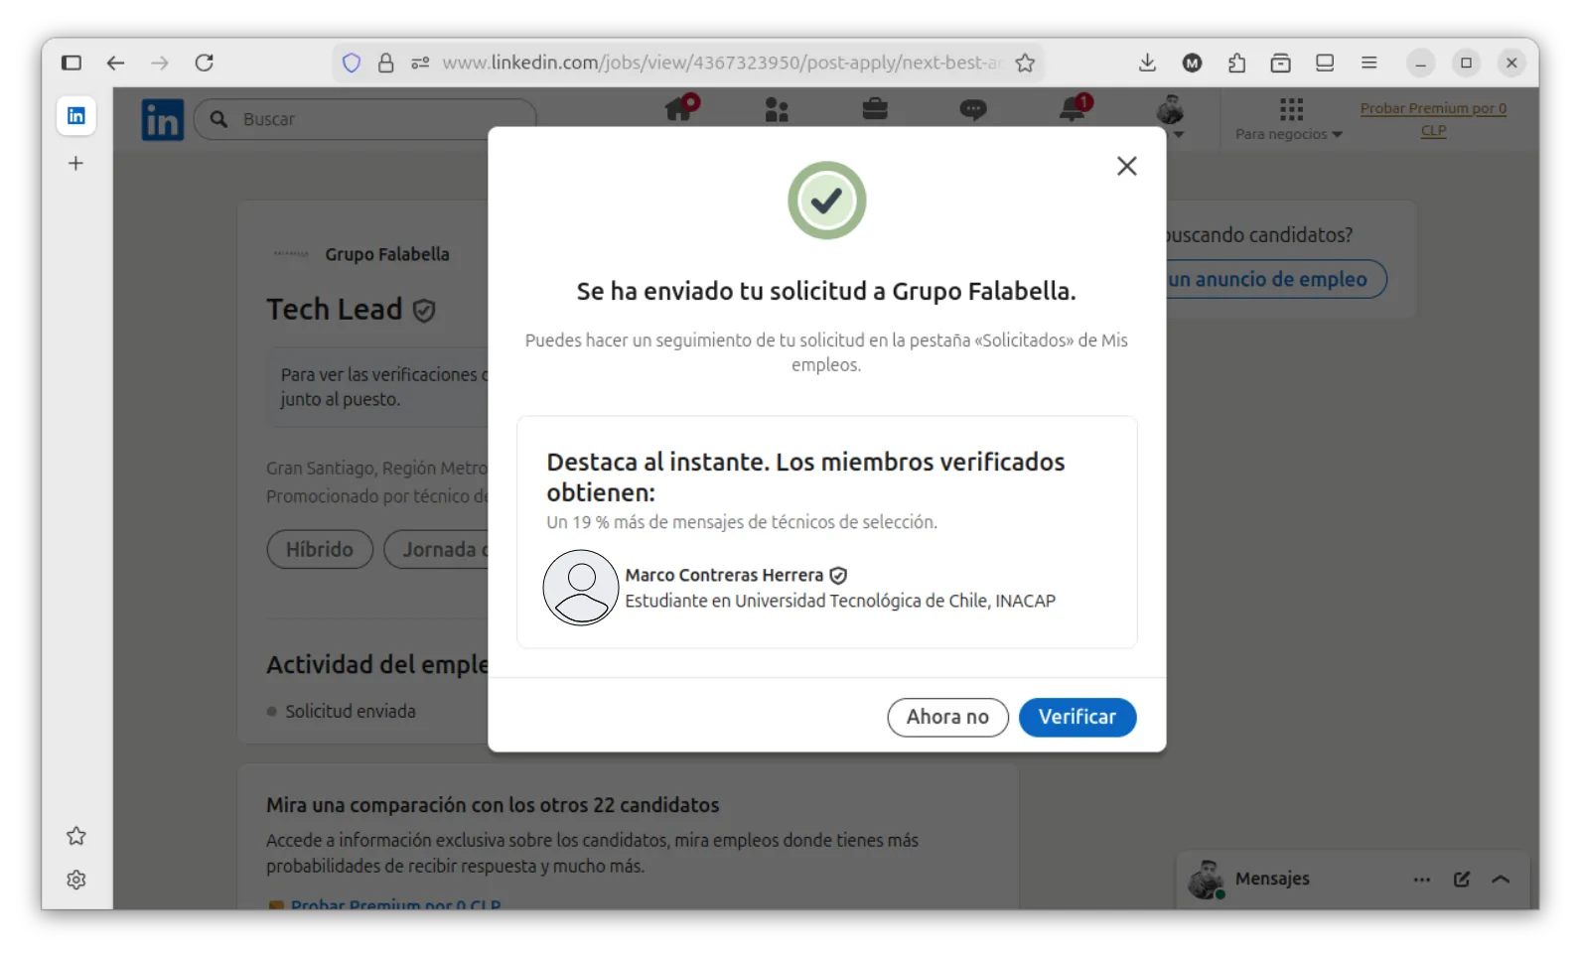Open site permissions icon in address bar

420,63
